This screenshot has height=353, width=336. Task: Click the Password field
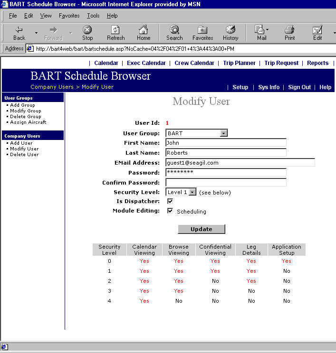click(x=226, y=172)
